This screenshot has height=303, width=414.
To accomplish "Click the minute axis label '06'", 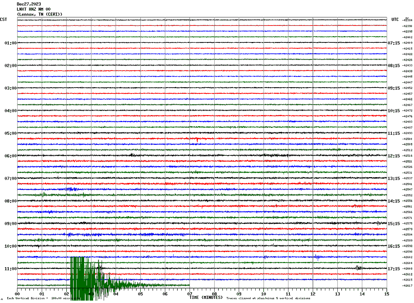I will point(165,294).
